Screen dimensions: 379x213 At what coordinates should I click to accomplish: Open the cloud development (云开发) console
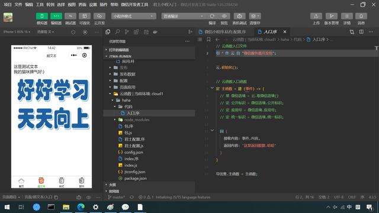pos(99,16)
